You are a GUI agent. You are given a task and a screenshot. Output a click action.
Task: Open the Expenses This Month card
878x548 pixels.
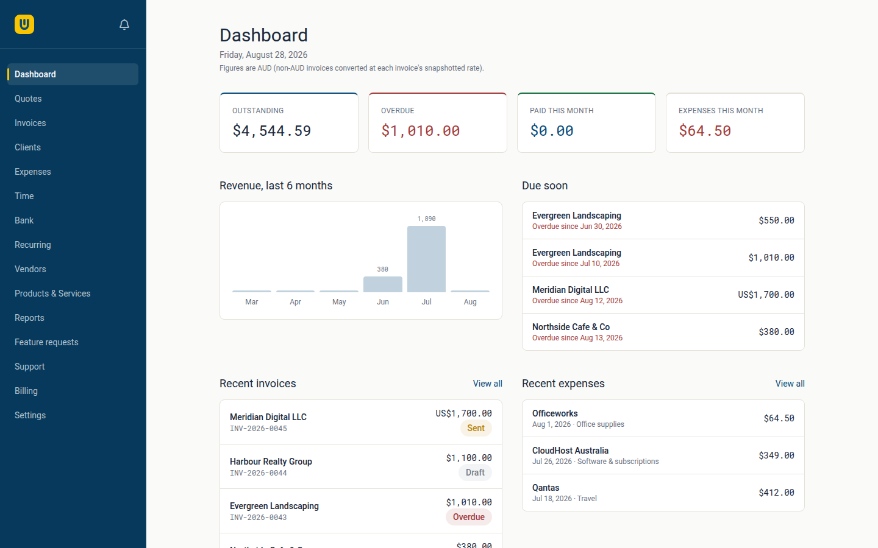click(x=735, y=122)
